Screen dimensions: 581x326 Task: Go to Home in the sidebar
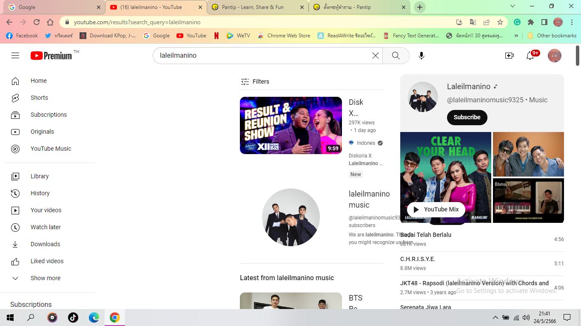click(x=50, y=81)
